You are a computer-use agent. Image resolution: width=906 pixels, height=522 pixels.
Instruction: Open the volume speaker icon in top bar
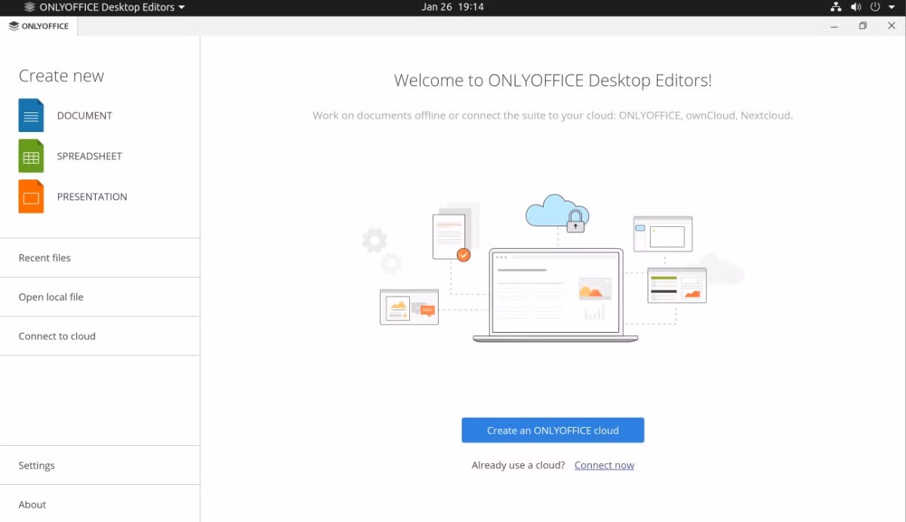pyautogui.click(x=855, y=7)
